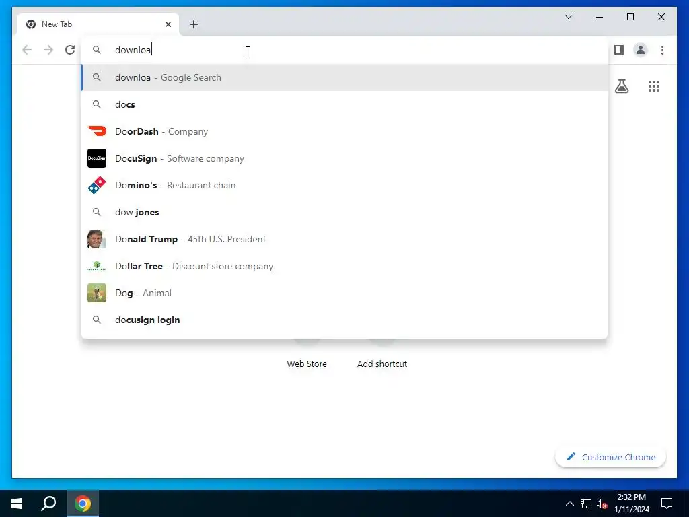Viewport: 689px width, 517px height.
Task: Open the side panel icon
Action: 619,50
